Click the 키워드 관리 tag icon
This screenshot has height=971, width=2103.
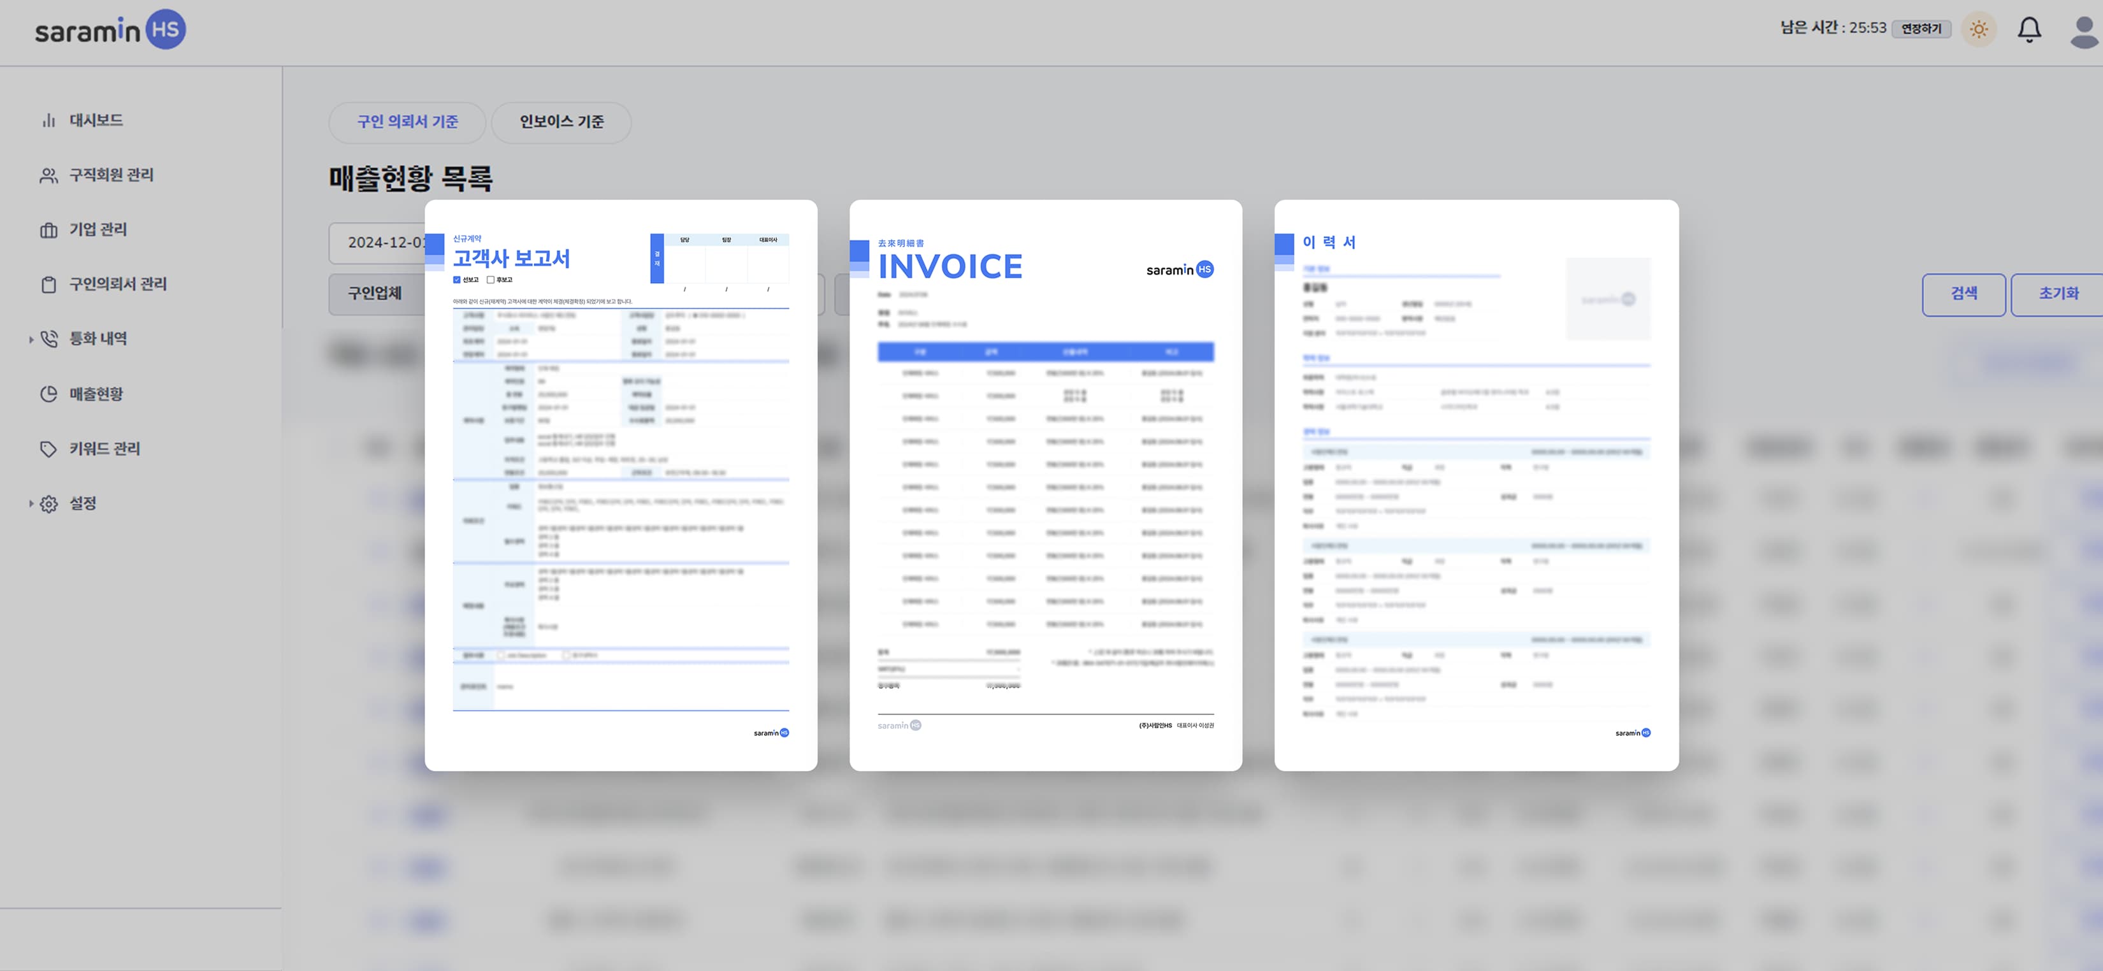49,449
